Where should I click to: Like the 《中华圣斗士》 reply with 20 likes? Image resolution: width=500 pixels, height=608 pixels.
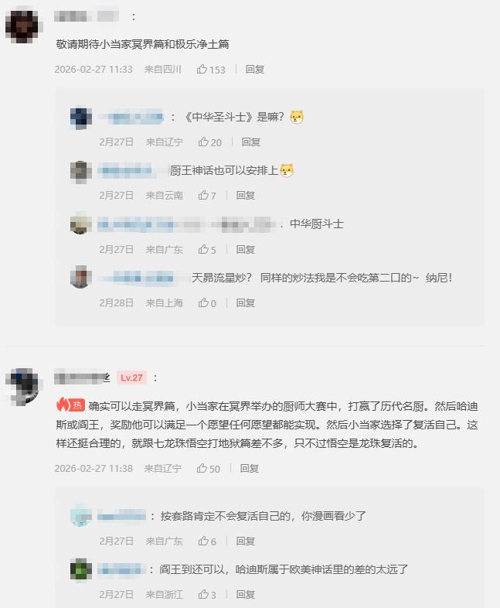click(x=210, y=142)
